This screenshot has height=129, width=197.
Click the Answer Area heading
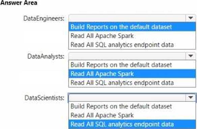[x=19, y=3]
